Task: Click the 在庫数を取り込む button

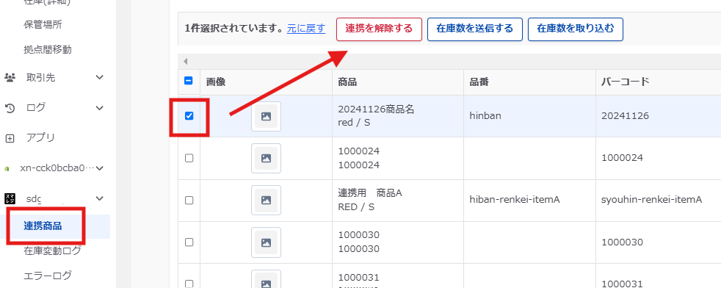Action: (575, 29)
